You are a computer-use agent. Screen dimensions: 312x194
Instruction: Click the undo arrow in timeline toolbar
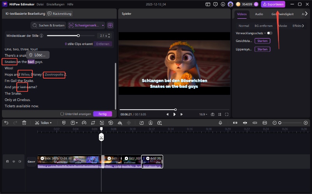coord(6,123)
